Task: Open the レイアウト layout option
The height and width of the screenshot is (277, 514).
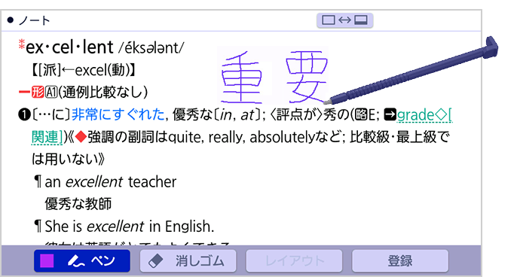Action: point(295,261)
